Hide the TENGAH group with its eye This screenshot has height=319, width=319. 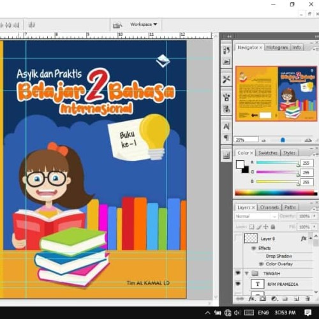238,273
